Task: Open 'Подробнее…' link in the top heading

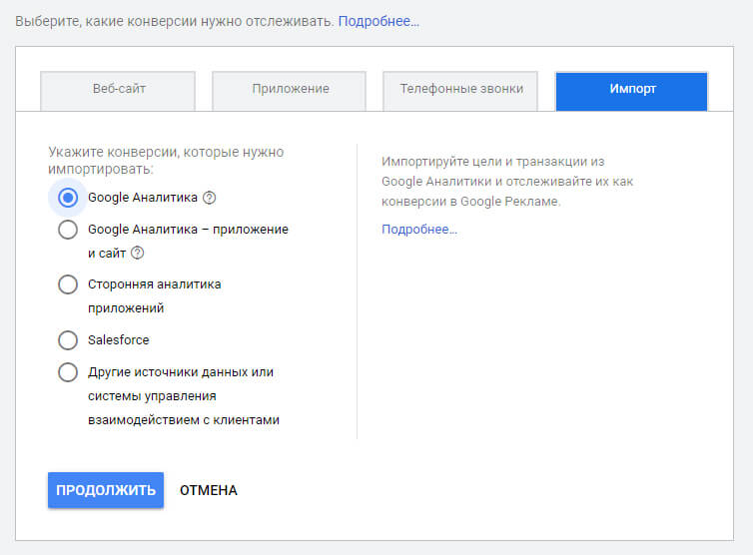Action: 378,21
